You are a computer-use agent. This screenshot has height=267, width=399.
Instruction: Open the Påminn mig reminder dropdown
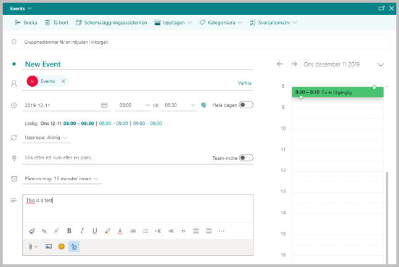click(62, 178)
